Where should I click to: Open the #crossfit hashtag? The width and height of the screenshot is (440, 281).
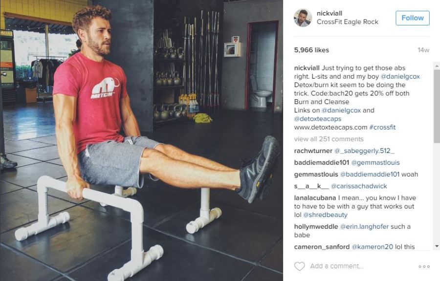click(382, 128)
